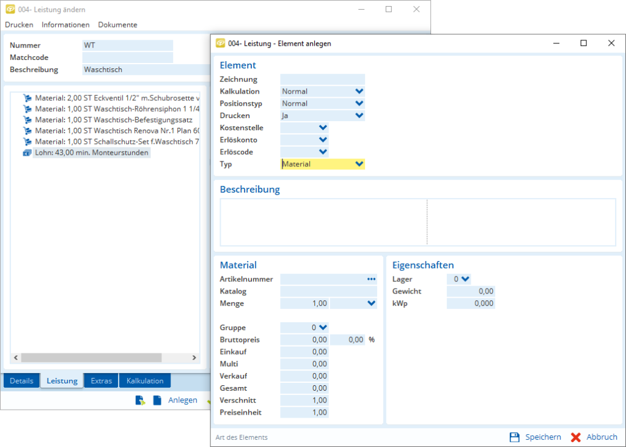The height and width of the screenshot is (447, 626).
Task: Click the Artikelnummer input field
Action: [322, 279]
